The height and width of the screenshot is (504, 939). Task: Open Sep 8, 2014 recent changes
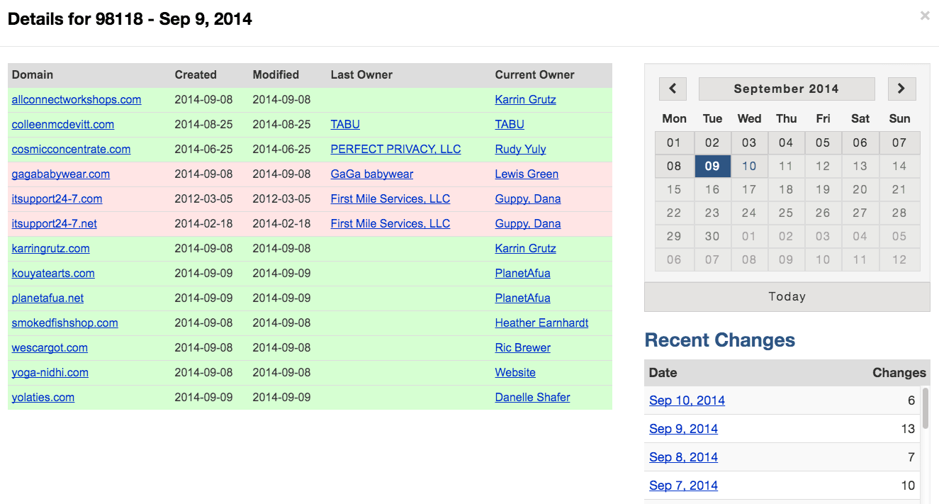[x=683, y=457]
